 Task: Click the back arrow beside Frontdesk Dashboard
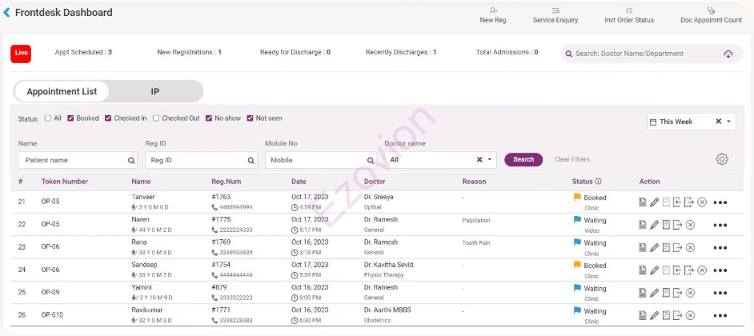7,13
